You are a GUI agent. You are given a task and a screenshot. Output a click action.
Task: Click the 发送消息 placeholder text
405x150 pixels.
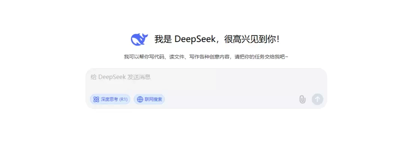(139, 77)
